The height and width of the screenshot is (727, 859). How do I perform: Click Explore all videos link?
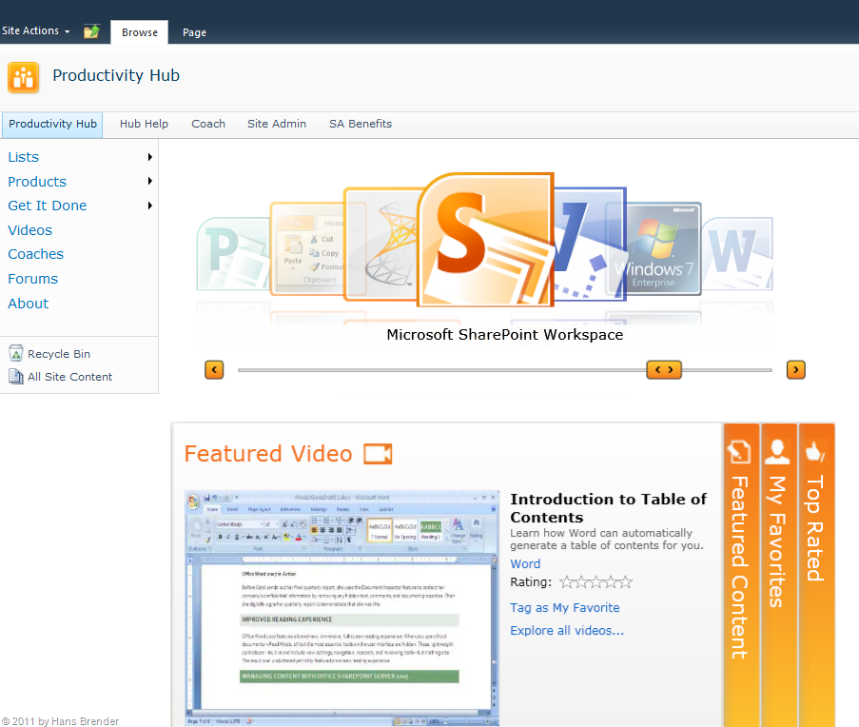click(567, 631)
